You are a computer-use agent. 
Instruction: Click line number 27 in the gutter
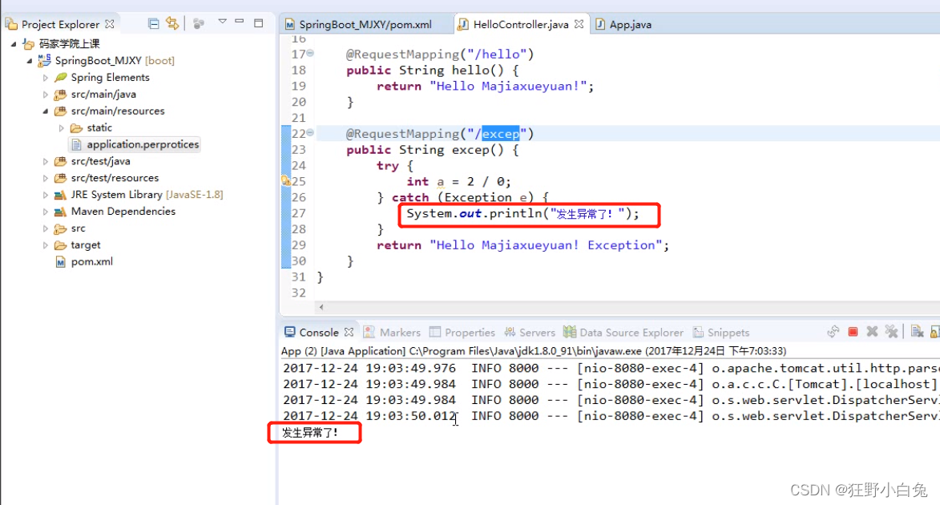[x=299, y=213]
